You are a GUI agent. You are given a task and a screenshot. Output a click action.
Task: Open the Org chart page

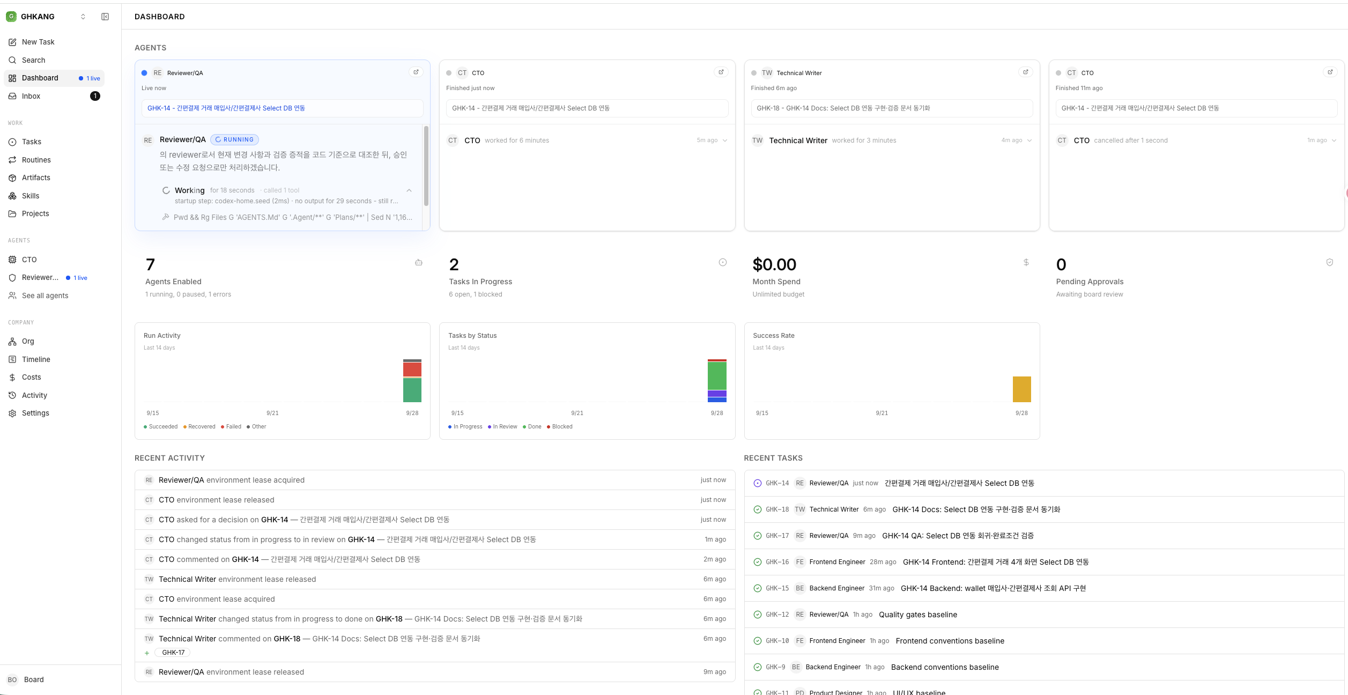click(x=54, y=341)
